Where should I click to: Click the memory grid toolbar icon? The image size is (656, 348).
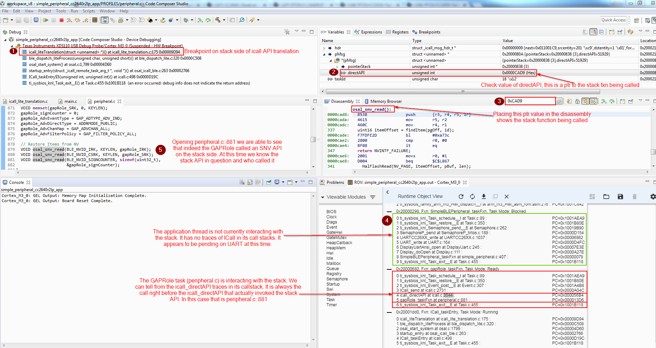point(95,20)
